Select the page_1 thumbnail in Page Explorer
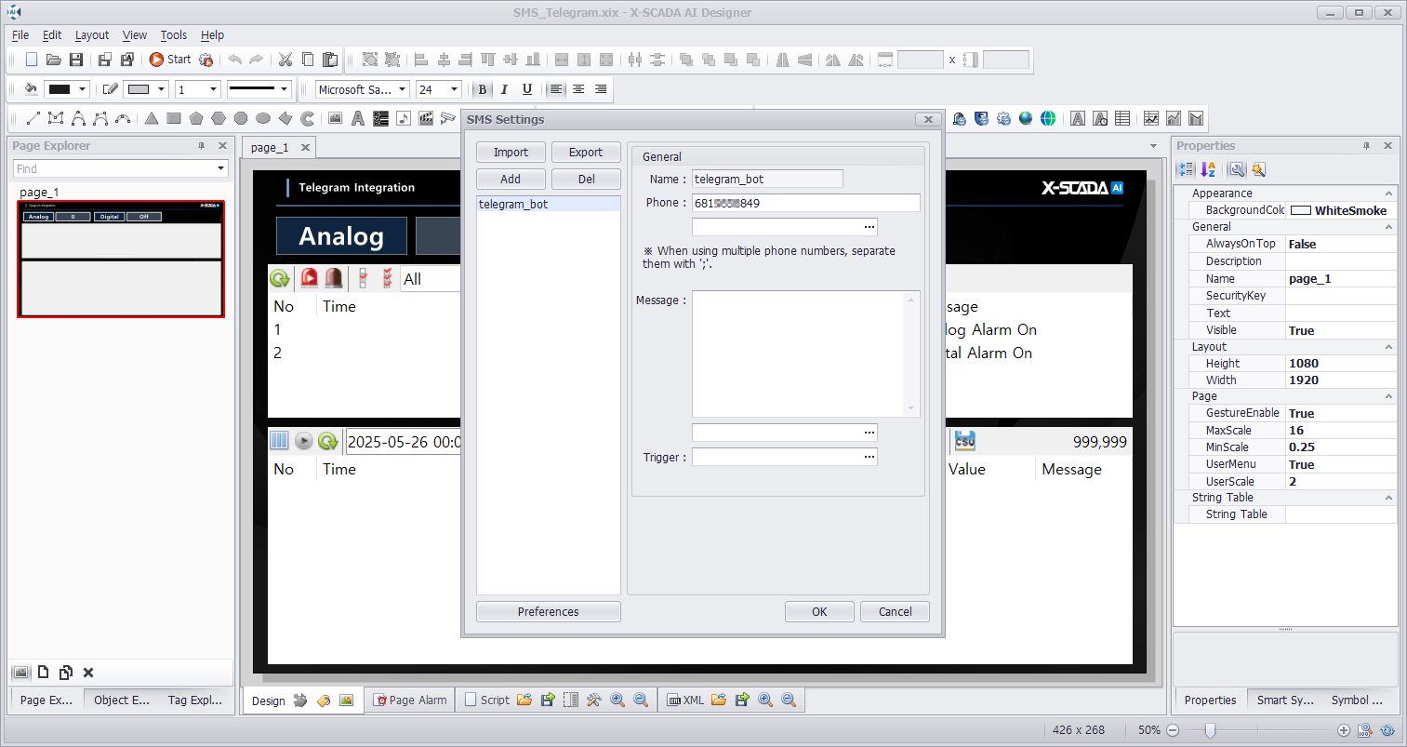The height and width of the screenshot is (747, 1407). point(121,259)
